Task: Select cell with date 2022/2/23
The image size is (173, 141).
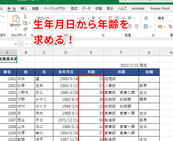Action: tap(121, 65)
